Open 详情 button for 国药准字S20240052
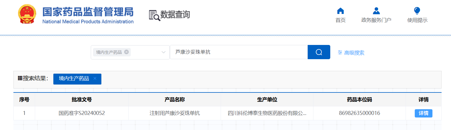The image size is (451, 130). [424, 113]
